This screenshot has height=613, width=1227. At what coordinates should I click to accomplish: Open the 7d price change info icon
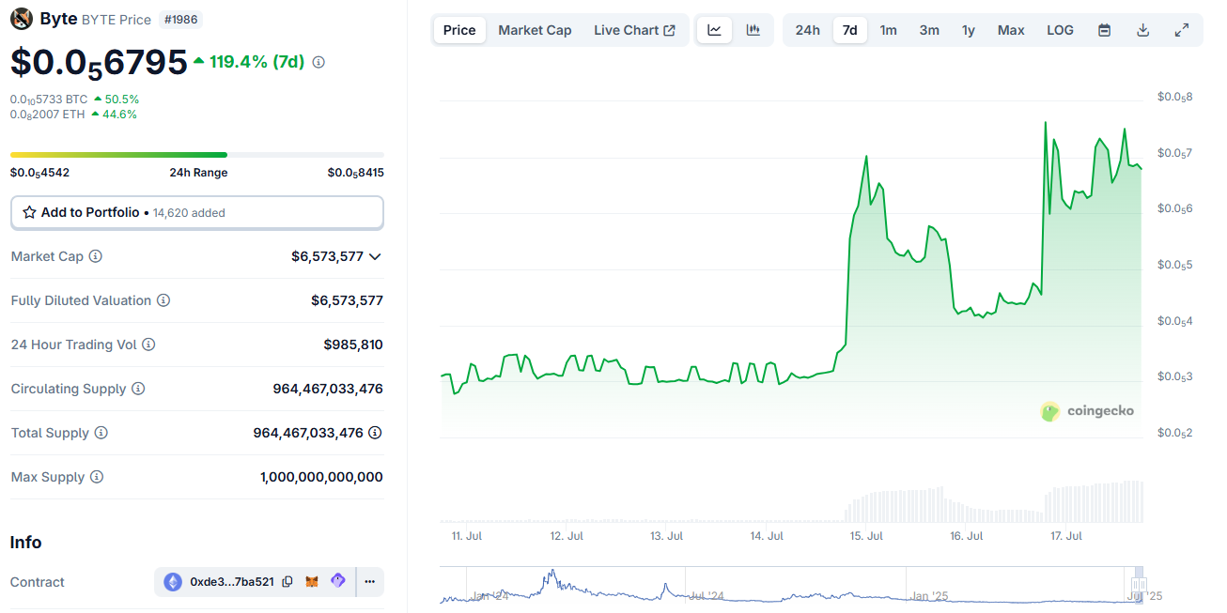pyautogui.click(x=318, y=62)
